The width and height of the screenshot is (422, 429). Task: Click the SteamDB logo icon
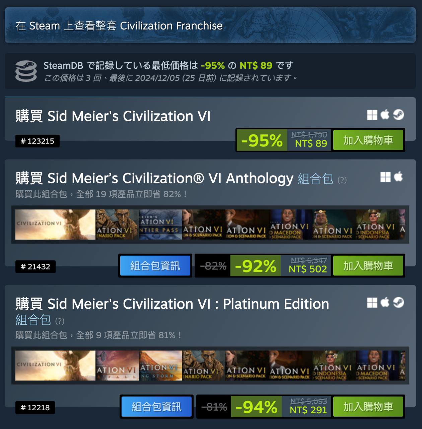pyautogui.click(x=26, y=71)
